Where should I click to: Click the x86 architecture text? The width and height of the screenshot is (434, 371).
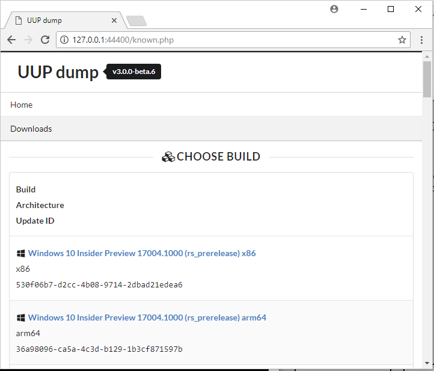tap(23, 269)
